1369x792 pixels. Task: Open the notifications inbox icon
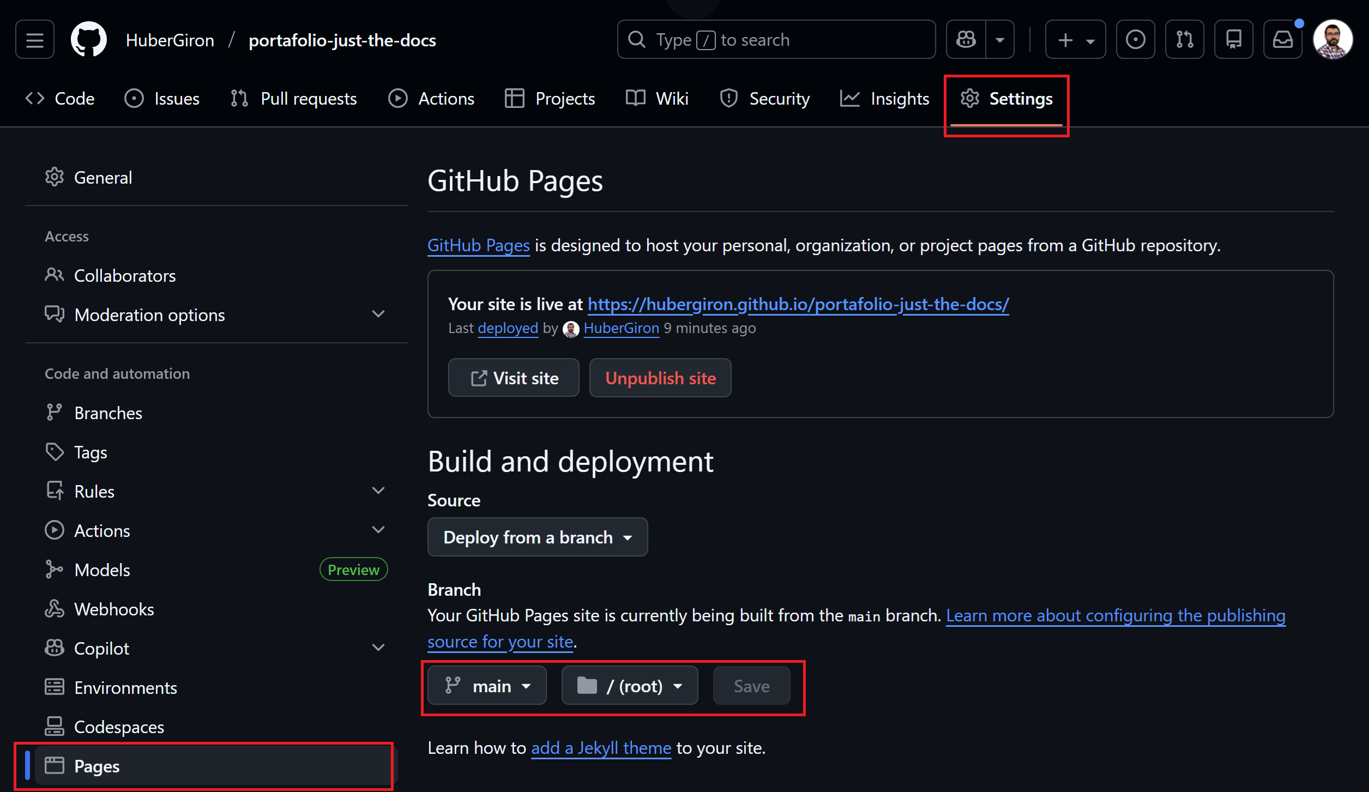point(1282,40)
